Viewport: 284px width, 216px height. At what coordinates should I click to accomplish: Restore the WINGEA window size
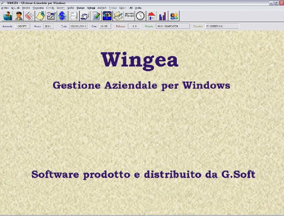(276, 3)
